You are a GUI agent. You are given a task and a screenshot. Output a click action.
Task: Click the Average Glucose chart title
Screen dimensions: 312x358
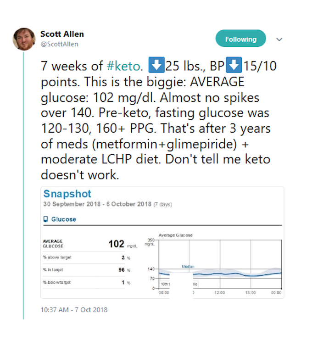(176, 235)
